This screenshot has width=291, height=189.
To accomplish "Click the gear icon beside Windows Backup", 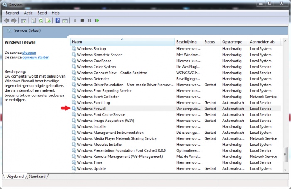I will click(74, 48).
